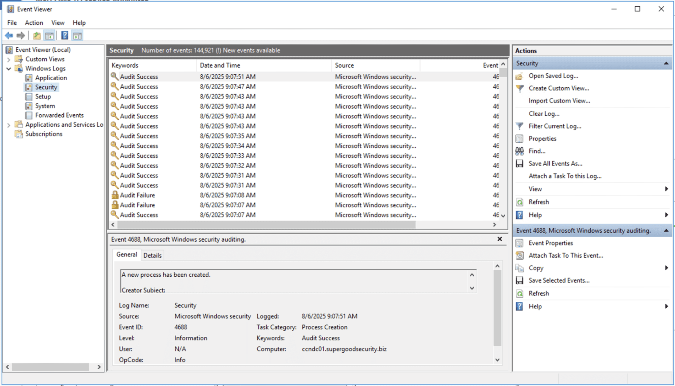Collapse the Windows Logs tree node
The width and height of the screenshot is (675, 386).
pyautogui.click(x=9, y=69)
